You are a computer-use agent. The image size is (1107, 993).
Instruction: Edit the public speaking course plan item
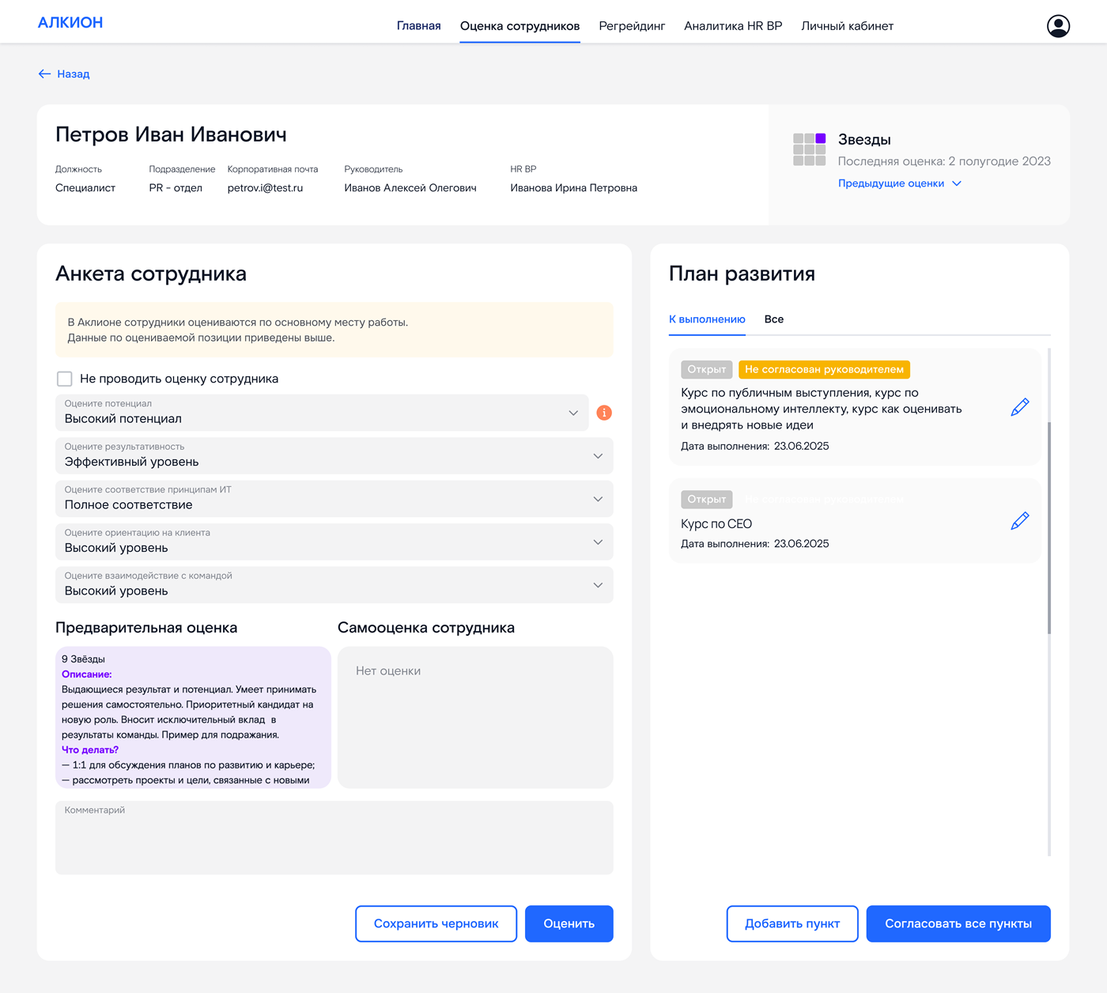[1020, 407]
